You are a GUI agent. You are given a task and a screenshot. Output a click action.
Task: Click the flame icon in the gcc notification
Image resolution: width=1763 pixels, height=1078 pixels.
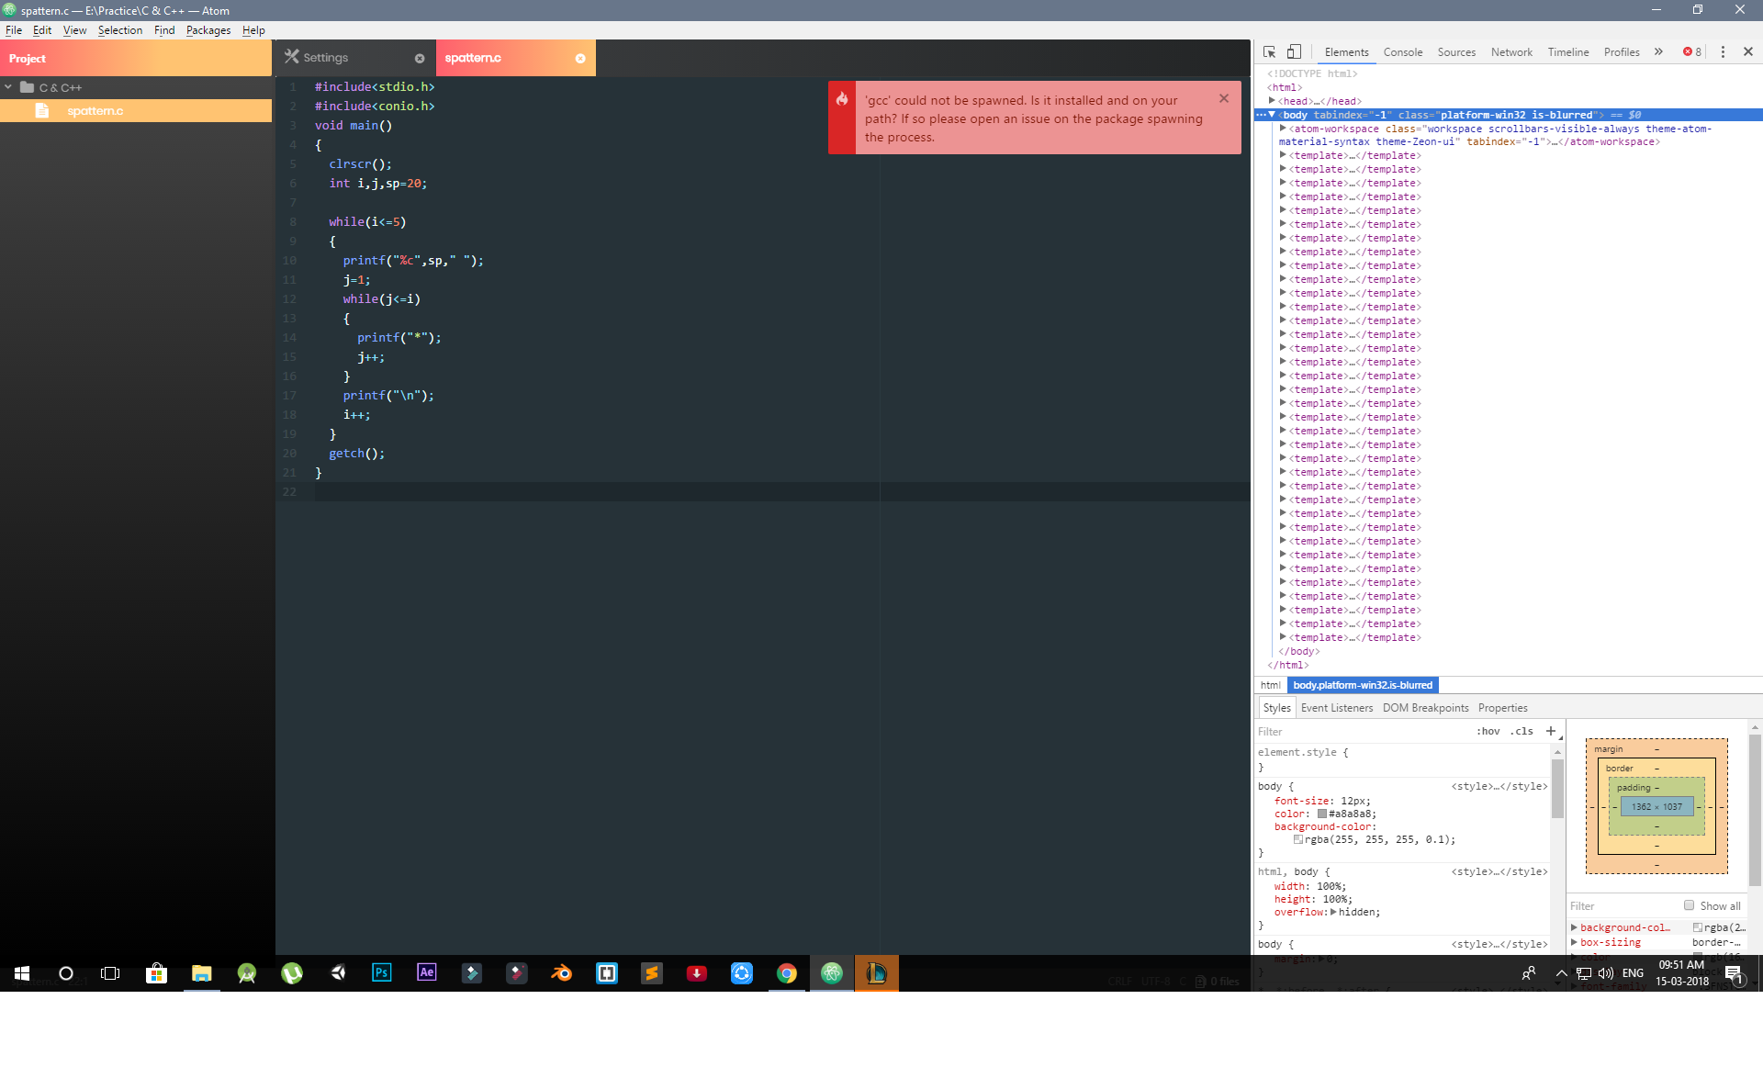click(843, 98)
